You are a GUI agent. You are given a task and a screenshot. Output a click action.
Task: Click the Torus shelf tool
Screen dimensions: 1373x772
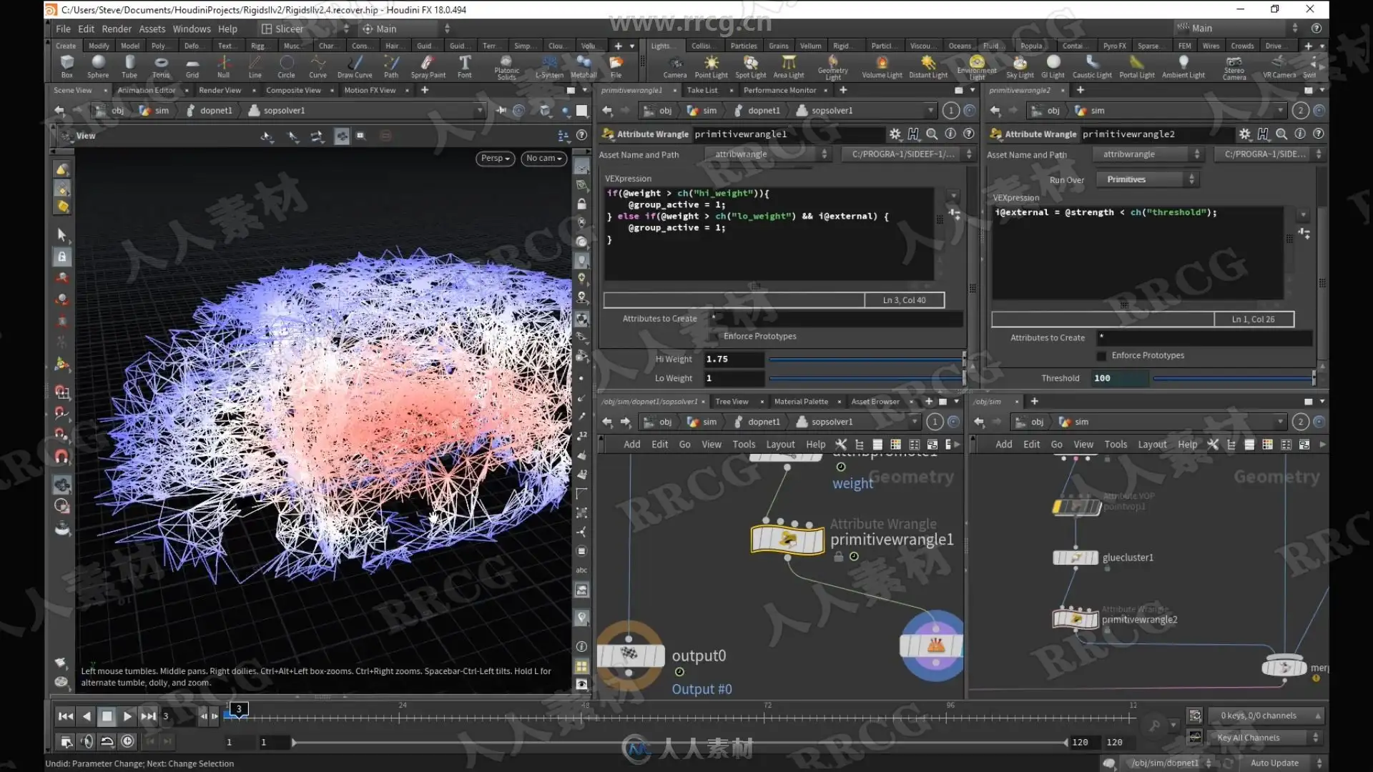pos(161,65)
